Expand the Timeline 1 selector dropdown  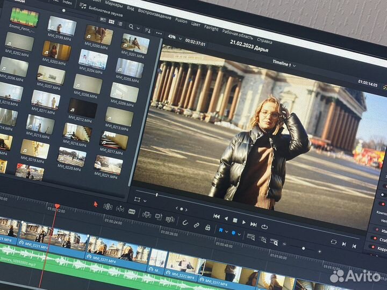(284, 64)
